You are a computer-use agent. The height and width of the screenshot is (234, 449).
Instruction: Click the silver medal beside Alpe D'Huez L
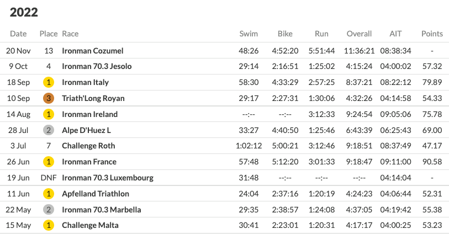(49, 130)
